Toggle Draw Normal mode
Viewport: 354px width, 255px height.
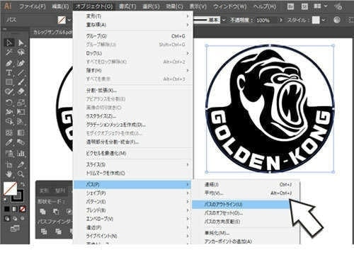[x=7, y=219]
